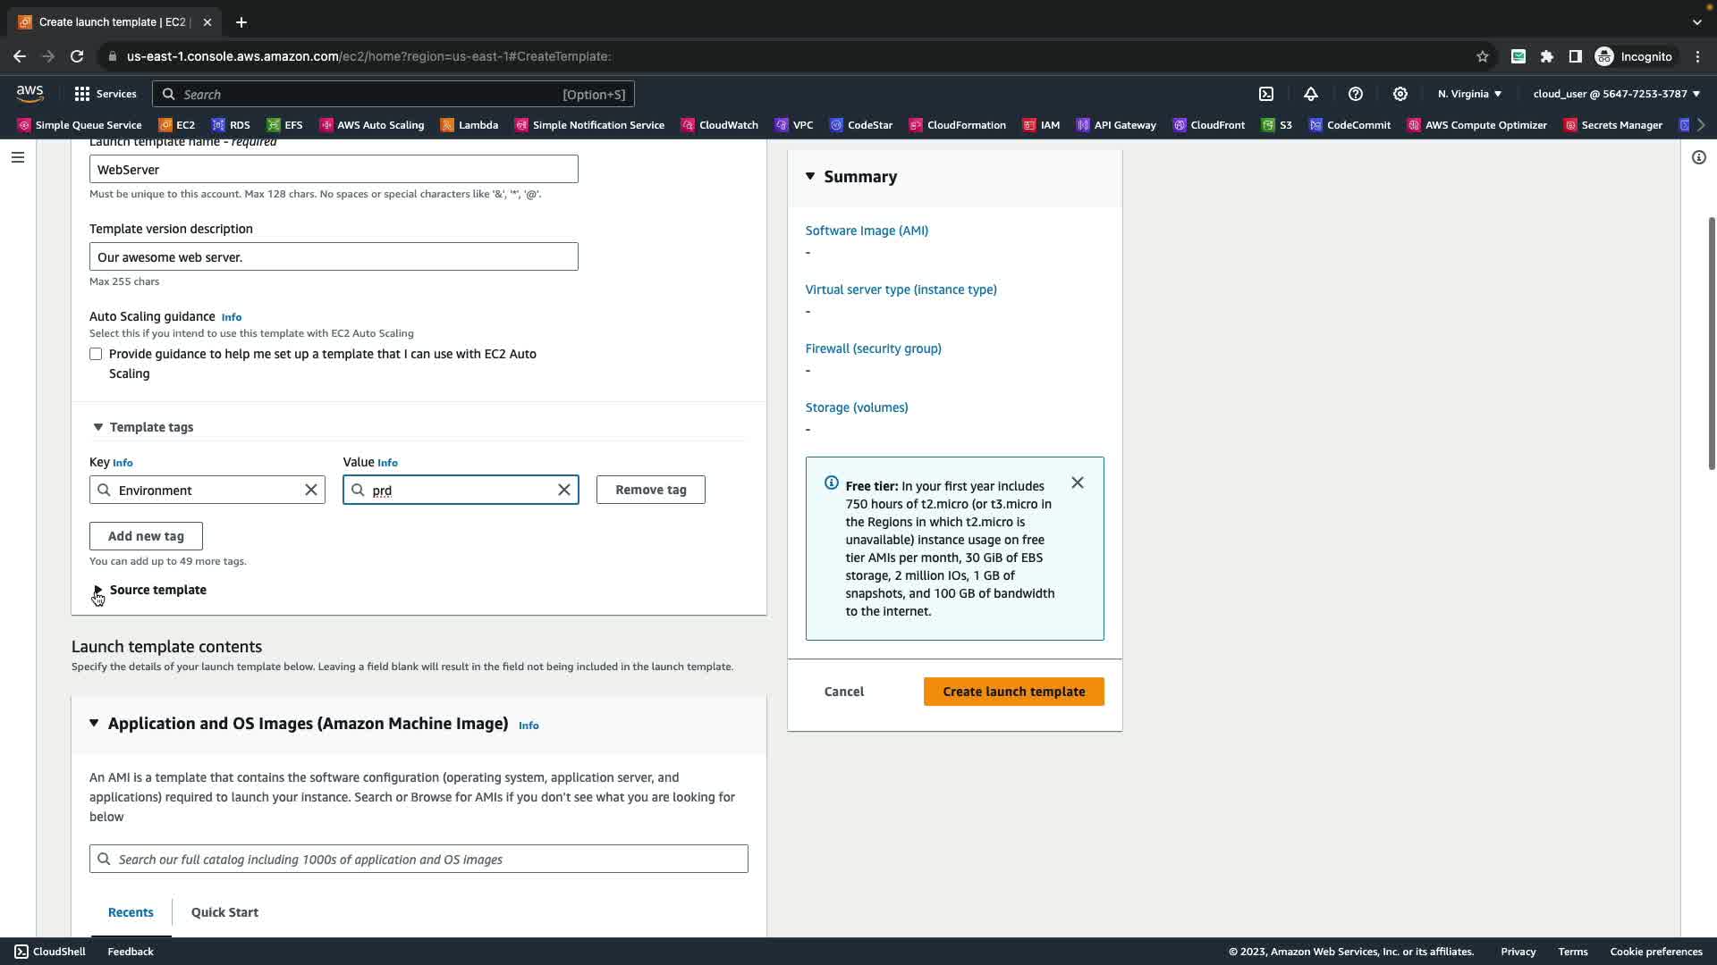Dismiss the Free tier info box
This screenshot has width=1717, height=965.
(x=1078, y=482)
